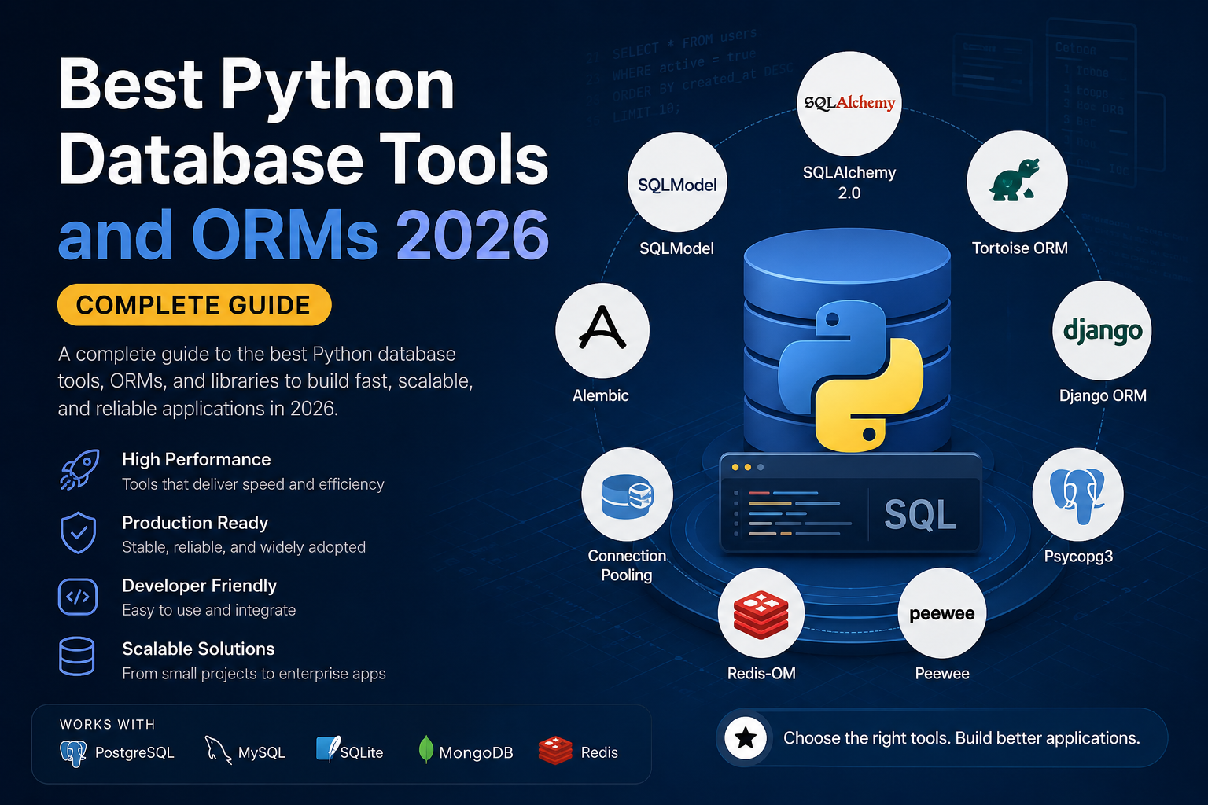Click the 'SQLModel' label under its circle
Image resolution: width=1208 pixels, height=805 pixels.
click(676, 248)
